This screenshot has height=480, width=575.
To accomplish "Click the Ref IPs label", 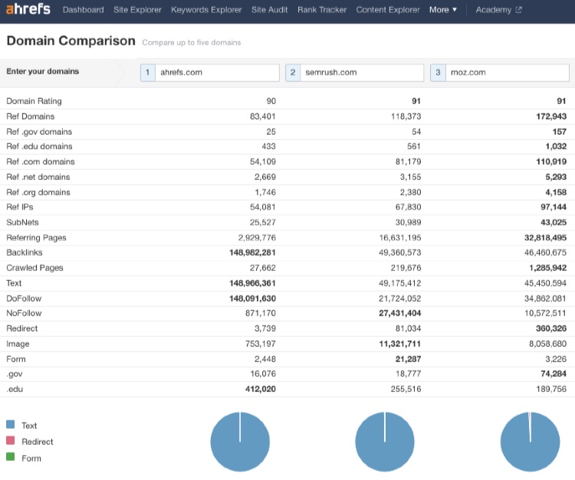I will coord(20,207).
